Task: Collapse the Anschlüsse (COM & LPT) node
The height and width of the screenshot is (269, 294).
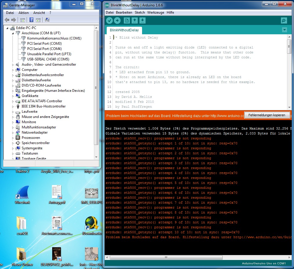Action: [x=13, y=33]
